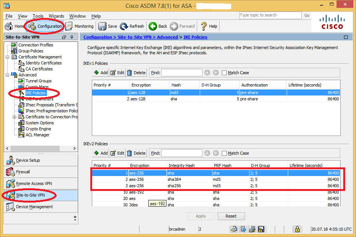The width and height of the screenshot is (356, 237).
Task: Add a new IKEv1 policy
Action: pos(100,72)
